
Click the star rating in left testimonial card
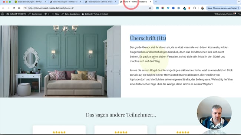(59, 132)
